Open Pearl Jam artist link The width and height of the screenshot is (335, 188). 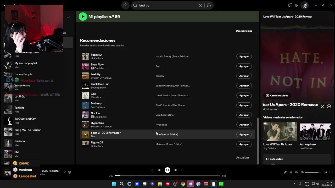tap(100, 68)
